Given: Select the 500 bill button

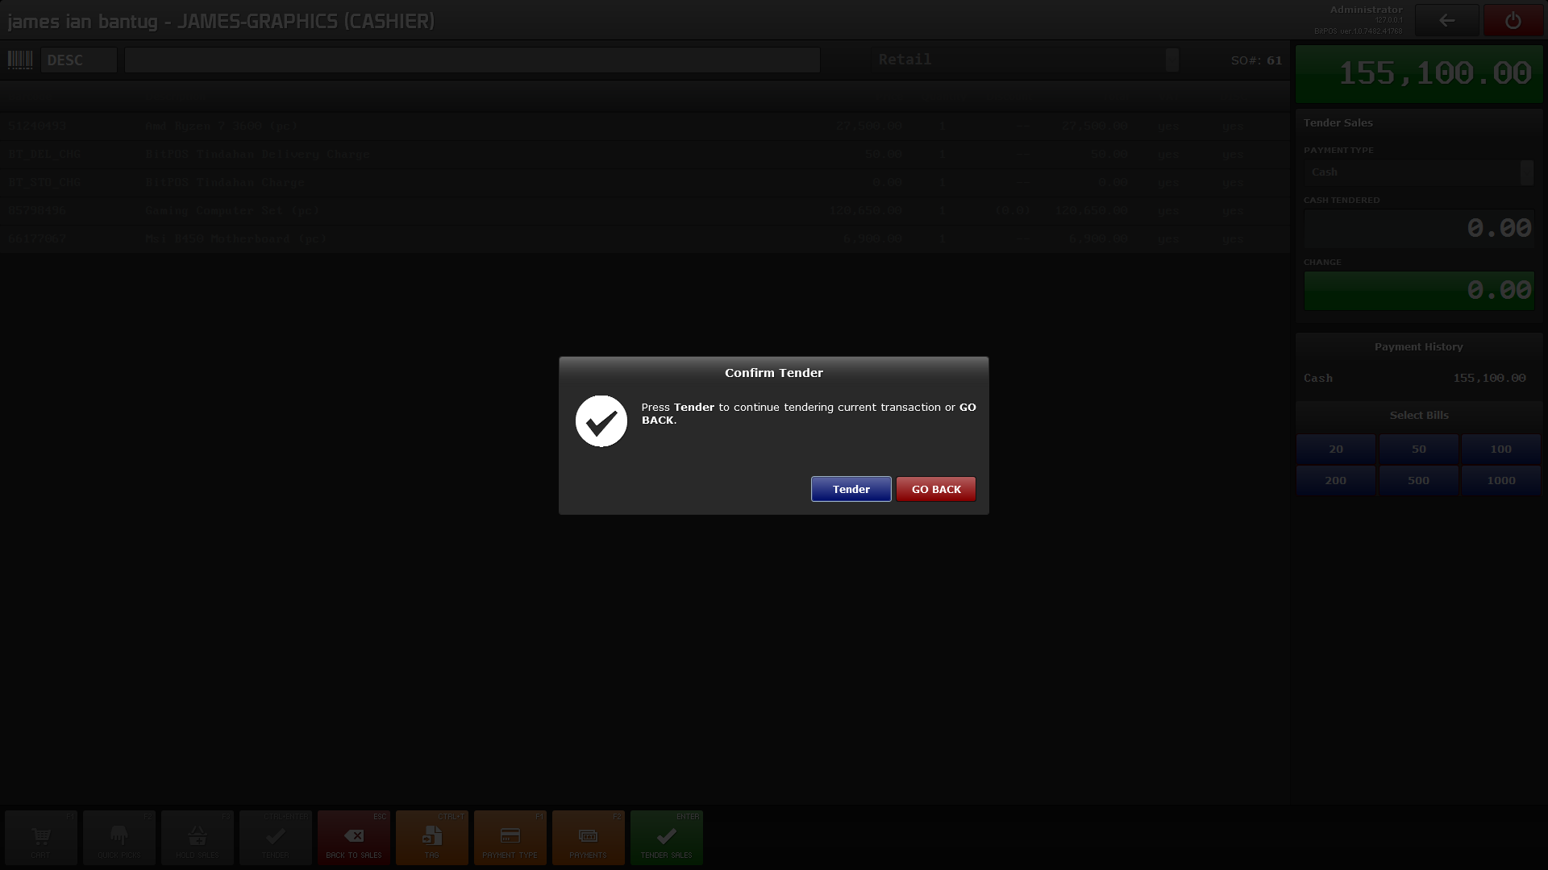Looking at the screenshot, I should (x=1418, y=481).
